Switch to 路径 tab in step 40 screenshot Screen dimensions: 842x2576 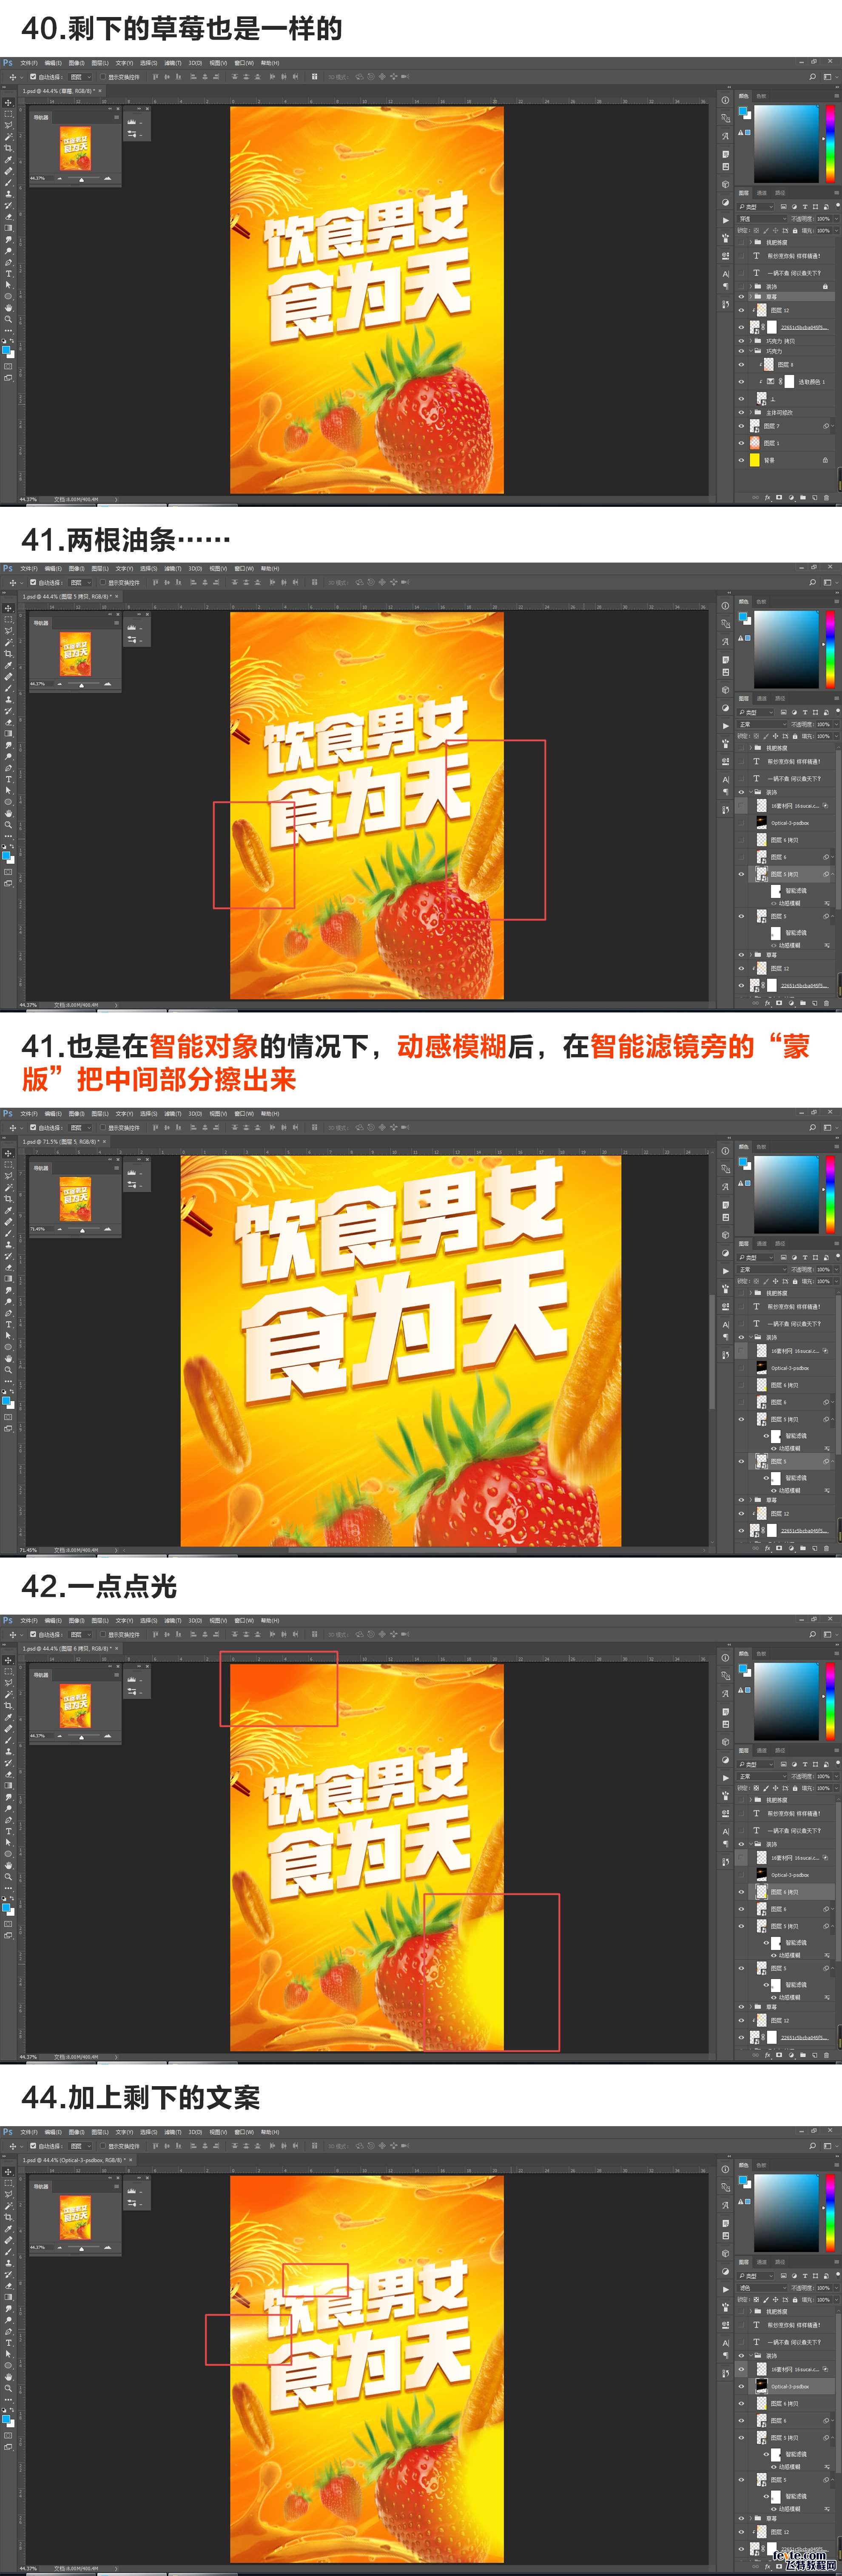pos(781,193)
